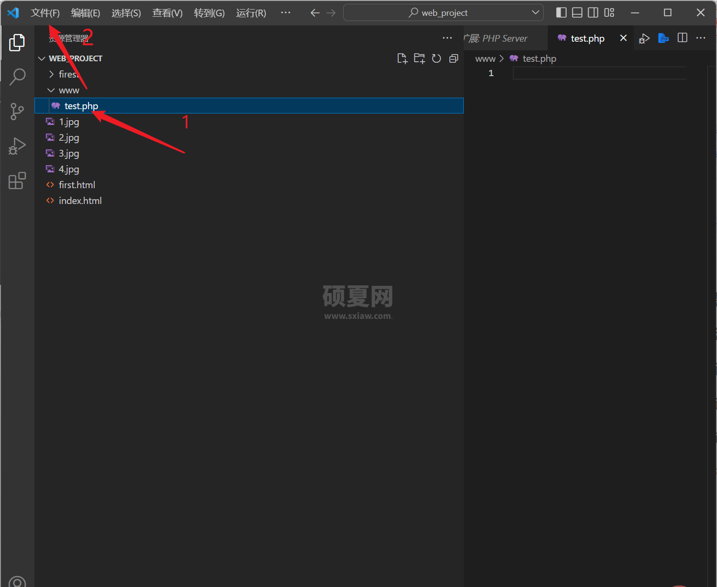Open the Extensions view

pos(17,181)
